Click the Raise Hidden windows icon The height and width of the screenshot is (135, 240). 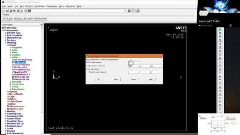[x=129, y=11]
